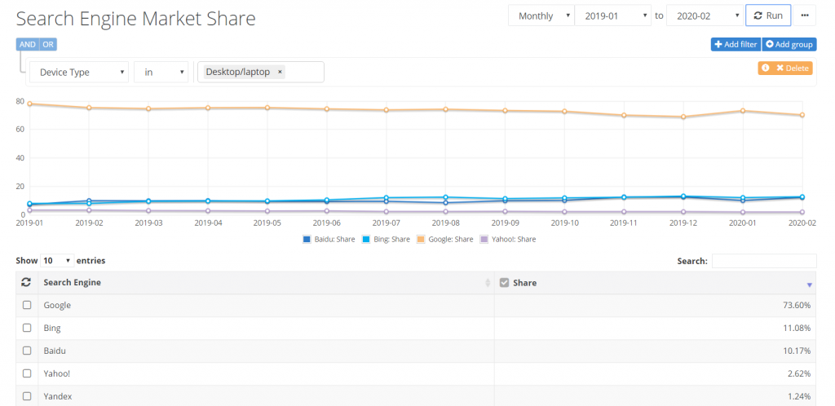Viewport: 835px width, 406px height.
Task: Click the orange filter info icon
Action: click(x=765, y=68)
